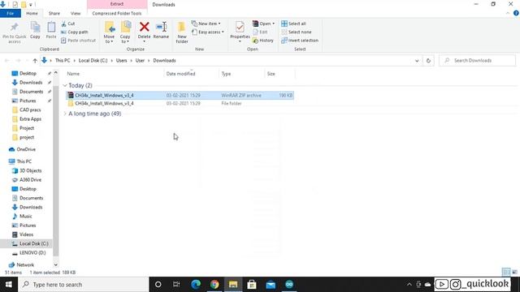Switch to the View ribbon tab

pyautogui.click(x=76, y=13)
